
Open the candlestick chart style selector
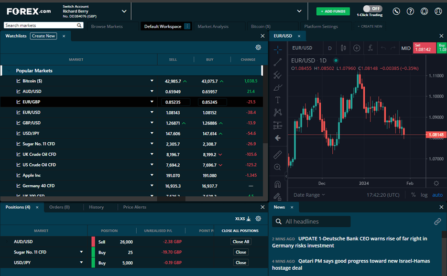[344, 48]
